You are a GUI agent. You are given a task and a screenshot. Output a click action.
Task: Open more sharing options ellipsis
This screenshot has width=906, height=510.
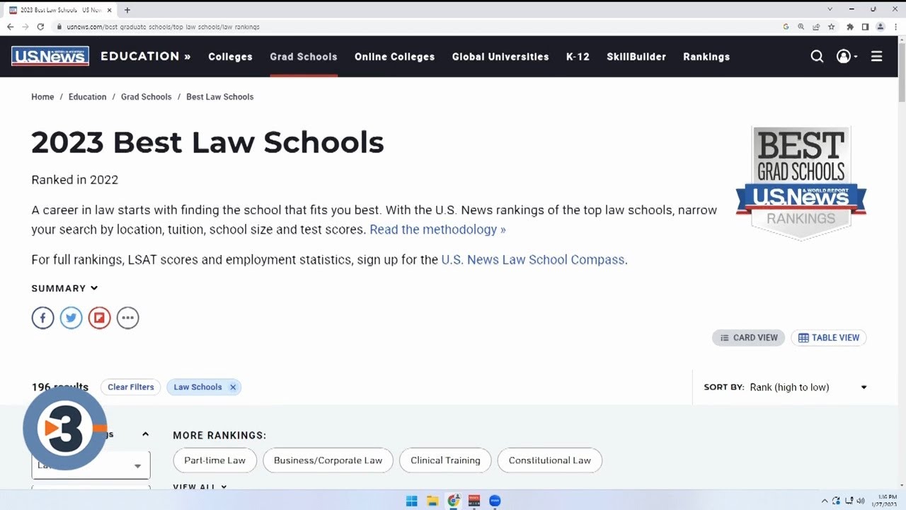click(127, 317)
